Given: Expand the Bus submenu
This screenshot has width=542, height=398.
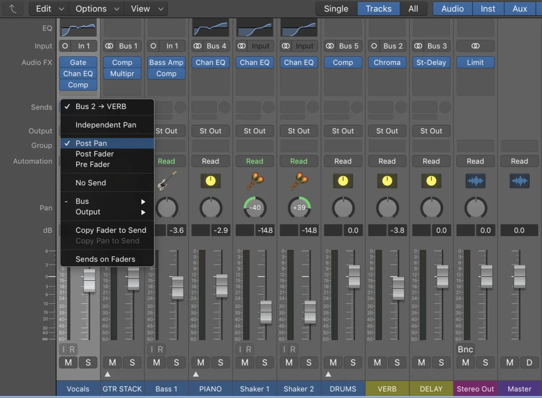Looking at the screenshot, I should 107,201.
